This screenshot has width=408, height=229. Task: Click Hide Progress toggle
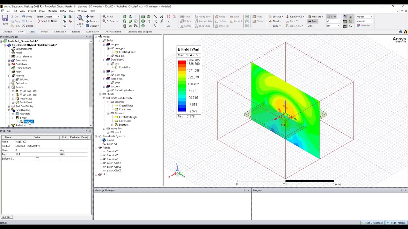[396, 223]
